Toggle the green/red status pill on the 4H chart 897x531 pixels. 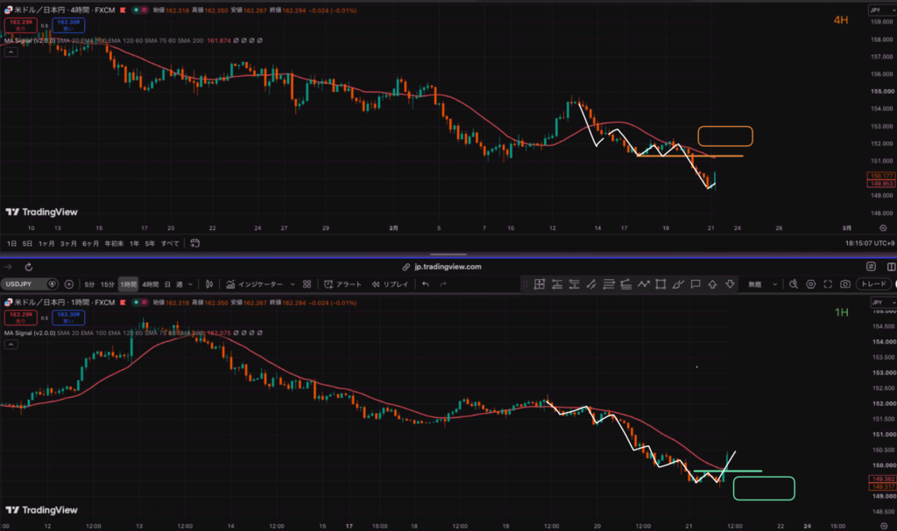140,10
